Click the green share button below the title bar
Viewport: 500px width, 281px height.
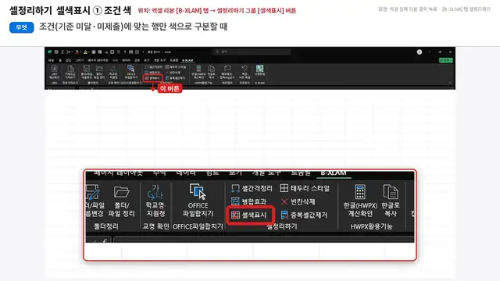click(446, 60)
